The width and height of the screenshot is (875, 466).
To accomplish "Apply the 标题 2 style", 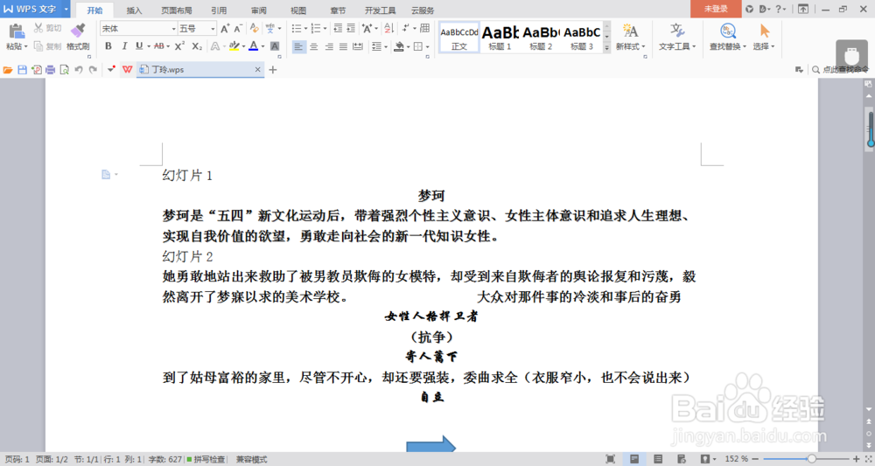I will 541,38.
